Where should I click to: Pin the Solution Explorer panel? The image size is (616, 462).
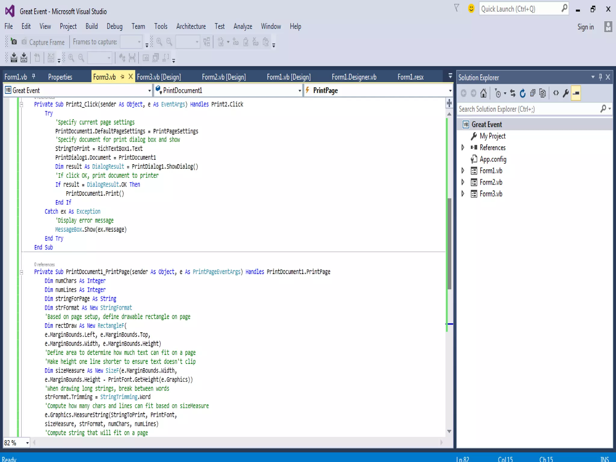coord(600,77)
